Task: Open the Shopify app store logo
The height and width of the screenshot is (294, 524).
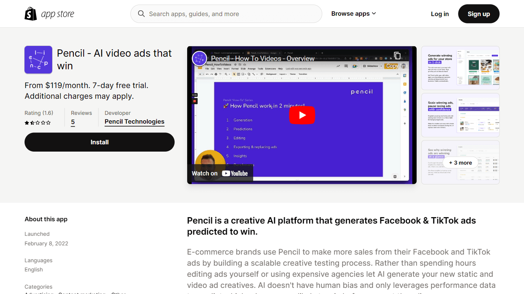Action: [49, 14]
